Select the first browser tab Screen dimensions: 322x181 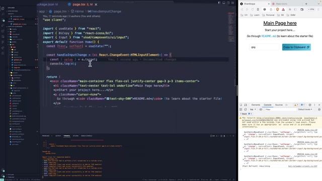(255, 4)
